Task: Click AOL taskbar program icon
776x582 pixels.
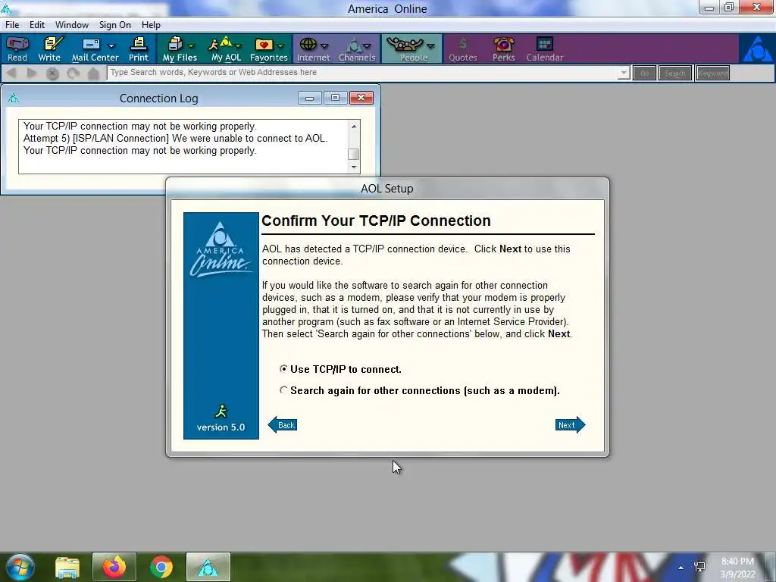Action: click(208, 567)
